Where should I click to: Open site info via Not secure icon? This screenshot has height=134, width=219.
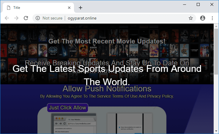pyautogui.click(x=38, y=18)
